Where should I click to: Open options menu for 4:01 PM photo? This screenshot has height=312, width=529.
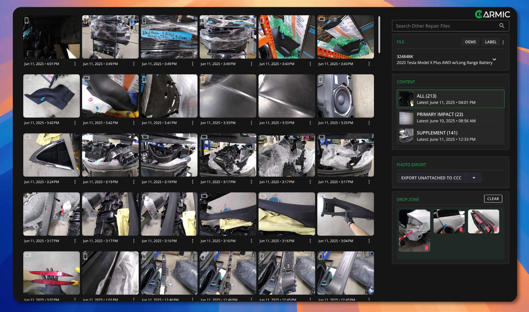[x=75, y=64]
